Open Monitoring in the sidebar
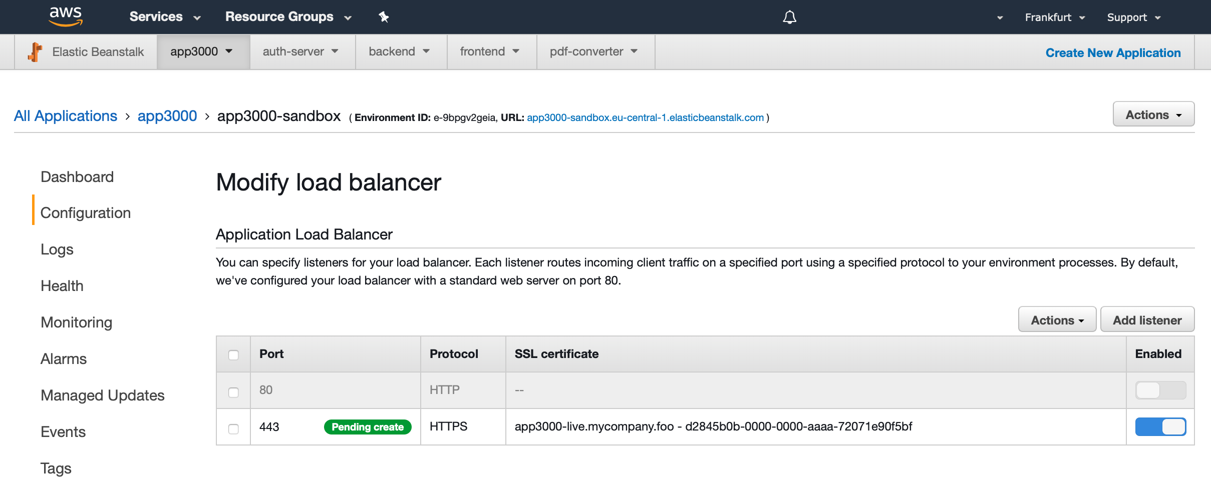This screenshot has height=477, width=1211. (x=77, y=322)
